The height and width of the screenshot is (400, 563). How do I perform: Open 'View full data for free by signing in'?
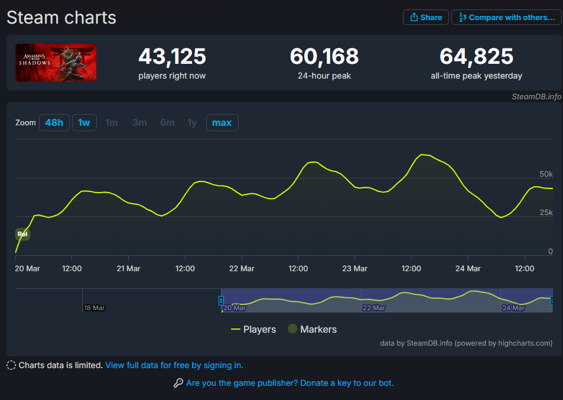[174, 365]
